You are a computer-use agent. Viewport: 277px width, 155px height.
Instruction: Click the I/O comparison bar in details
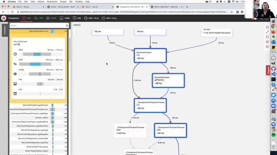pos(41,64)
